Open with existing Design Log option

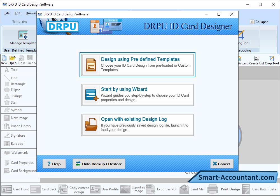tap(137, 125)
